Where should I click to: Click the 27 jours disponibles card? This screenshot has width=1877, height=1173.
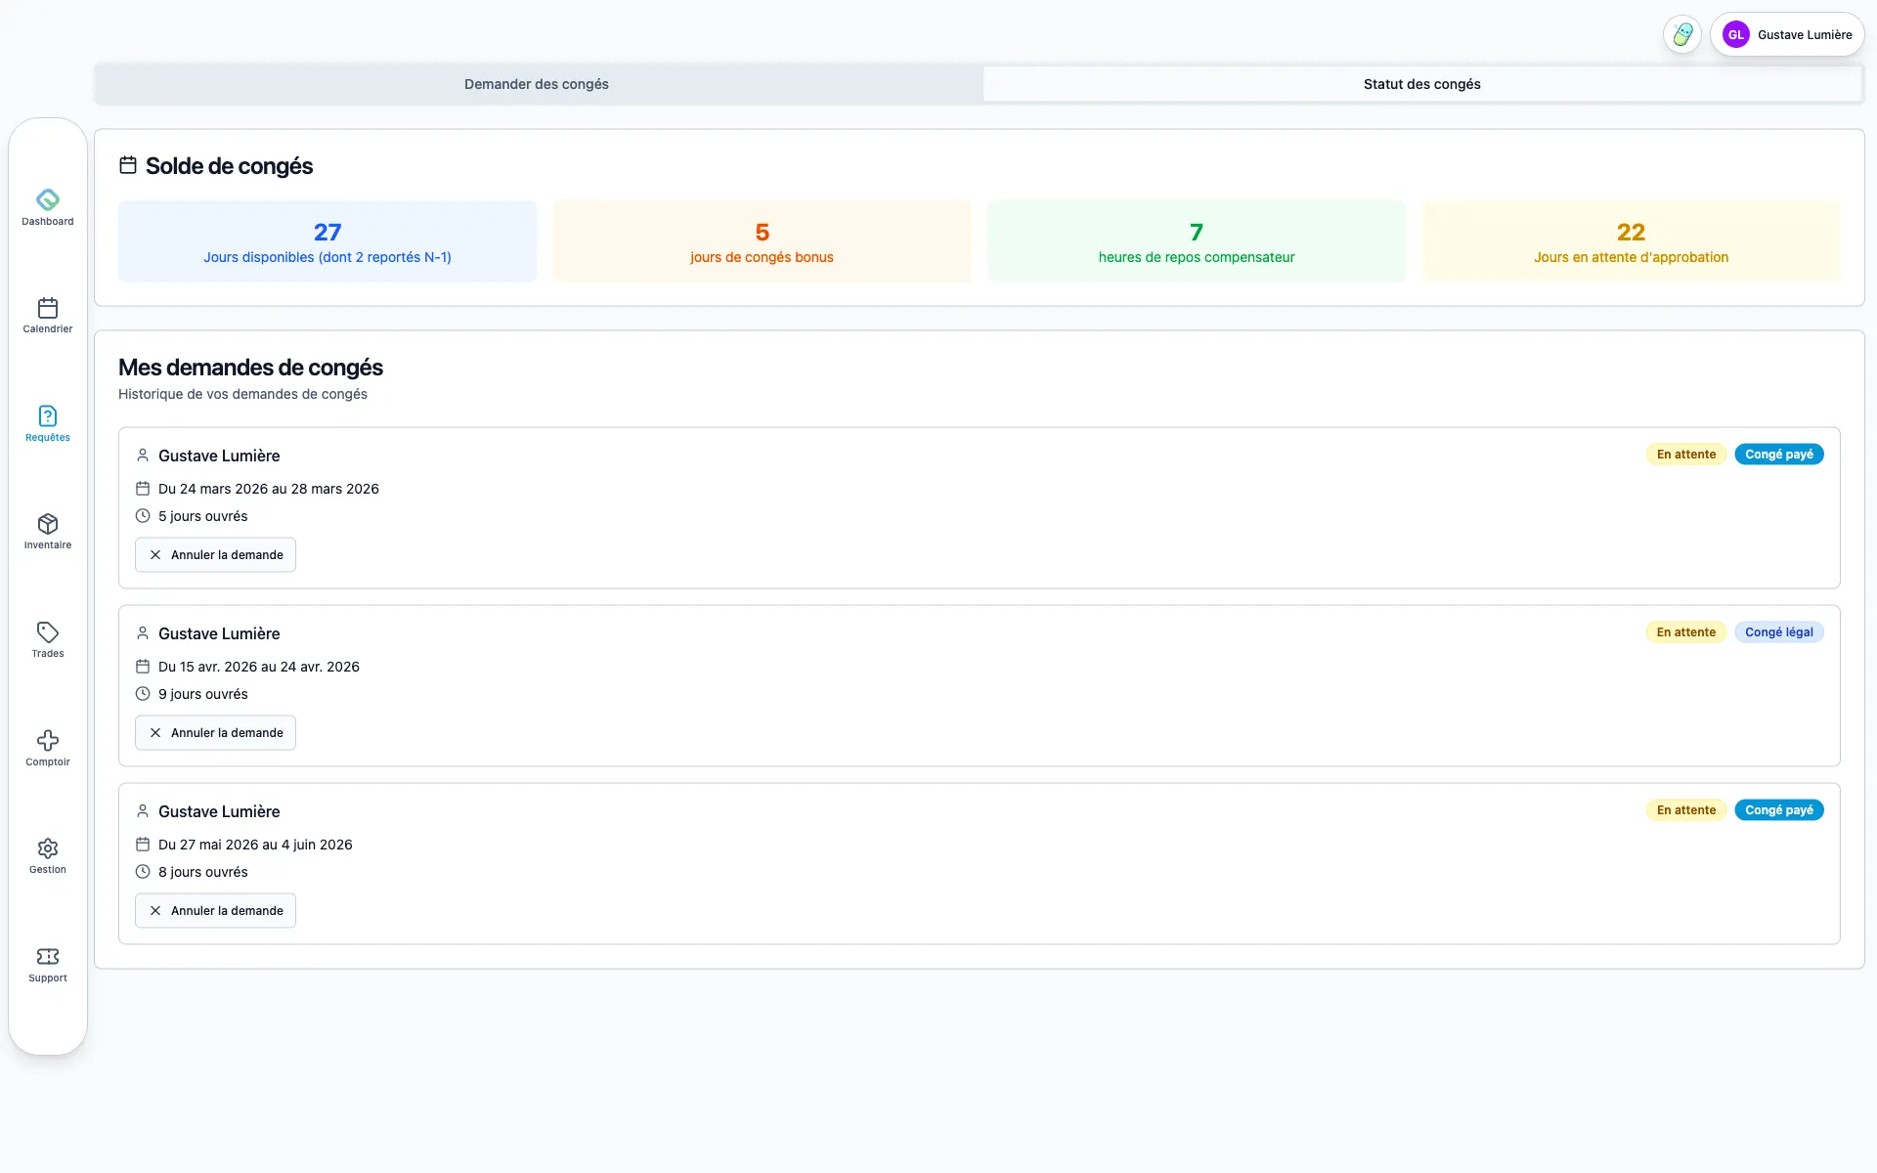pos(327,241)
